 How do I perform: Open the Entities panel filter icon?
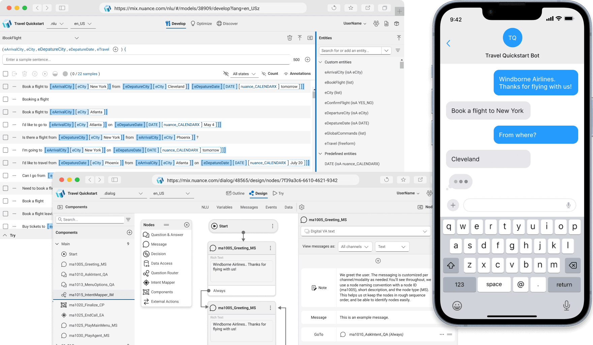point(398,51)
